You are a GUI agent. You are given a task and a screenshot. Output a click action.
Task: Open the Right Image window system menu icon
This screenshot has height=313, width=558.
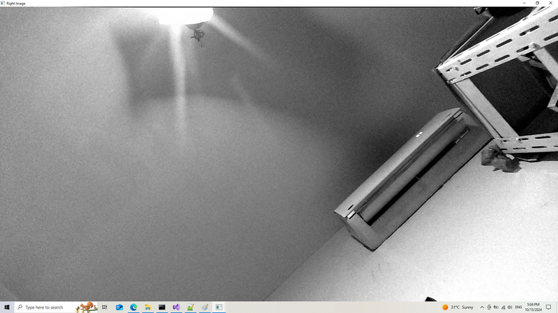(x=3, y=3)
